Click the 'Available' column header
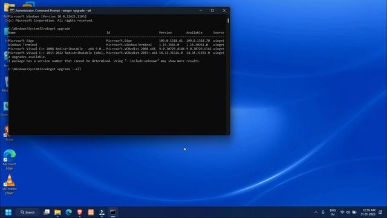The height and width of the screenshot is (218, 387). 194,33
